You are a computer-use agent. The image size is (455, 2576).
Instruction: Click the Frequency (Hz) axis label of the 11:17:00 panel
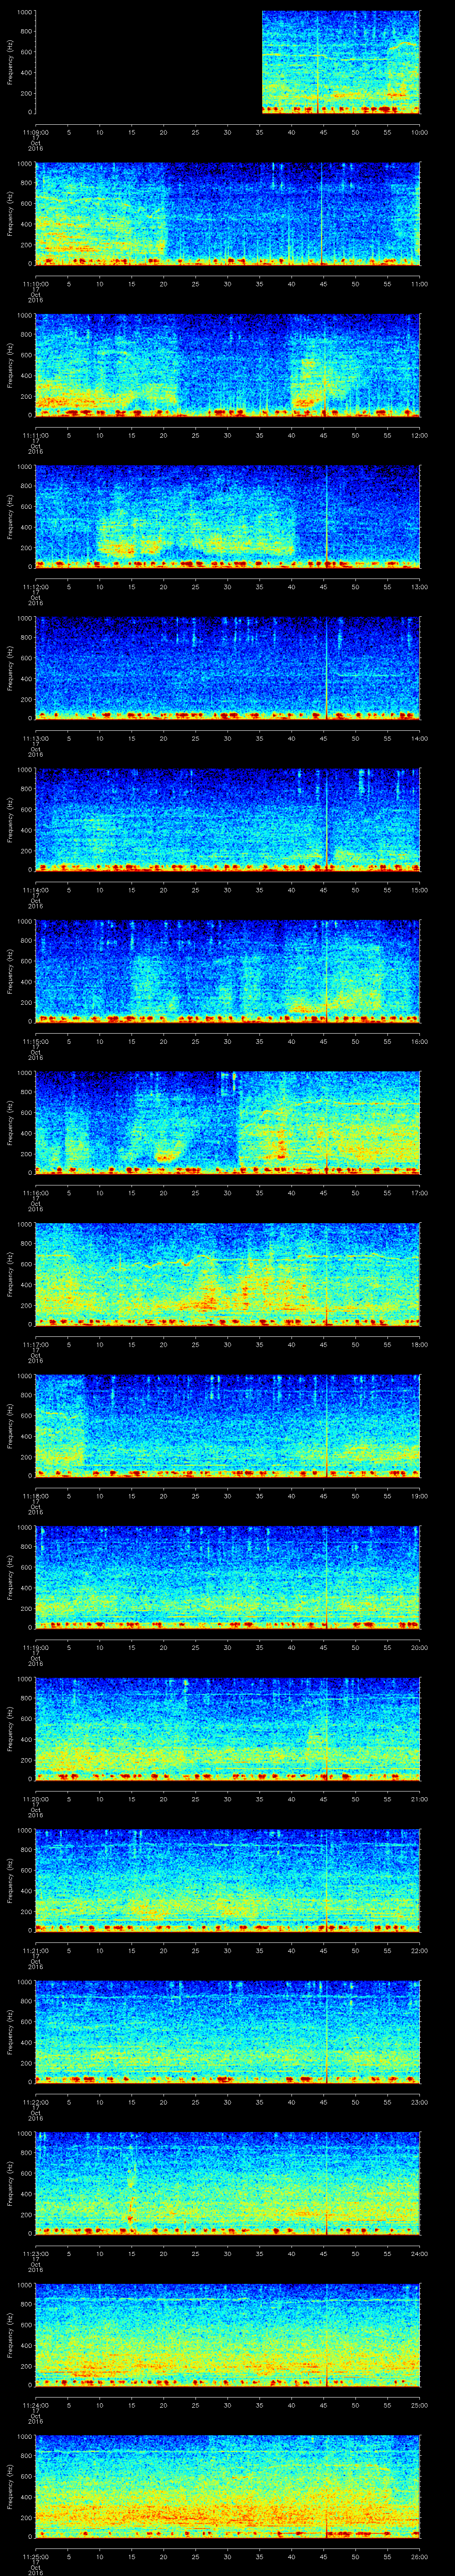click(x=10, y=1275)
